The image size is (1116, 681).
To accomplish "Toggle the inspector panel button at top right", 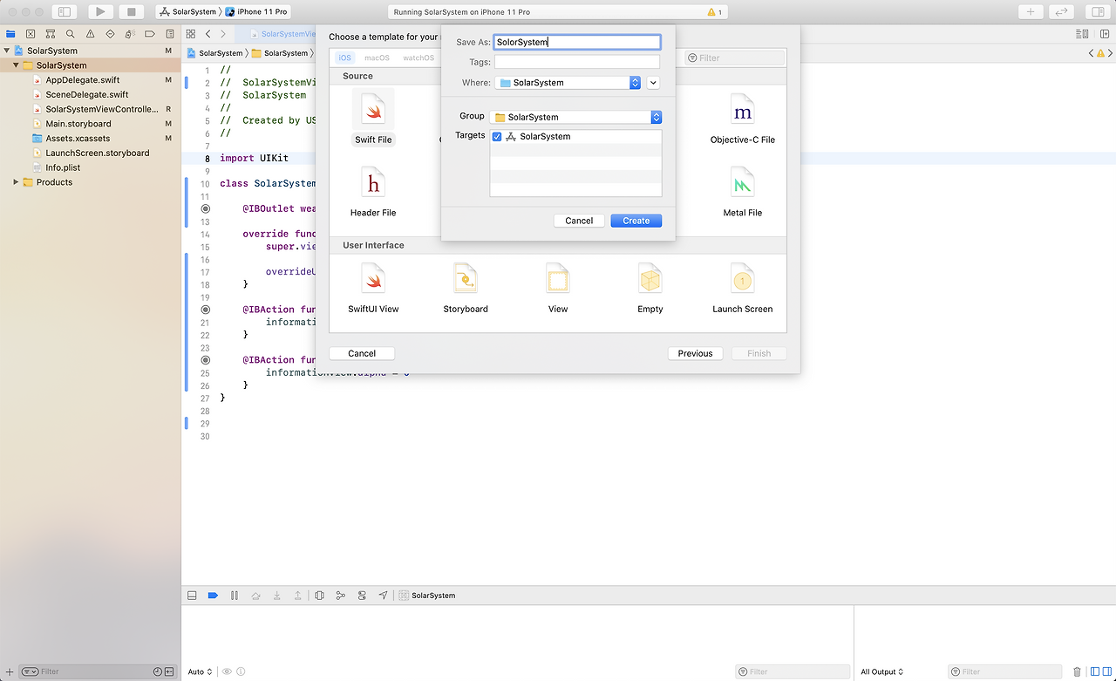I will coord(1096,12).
